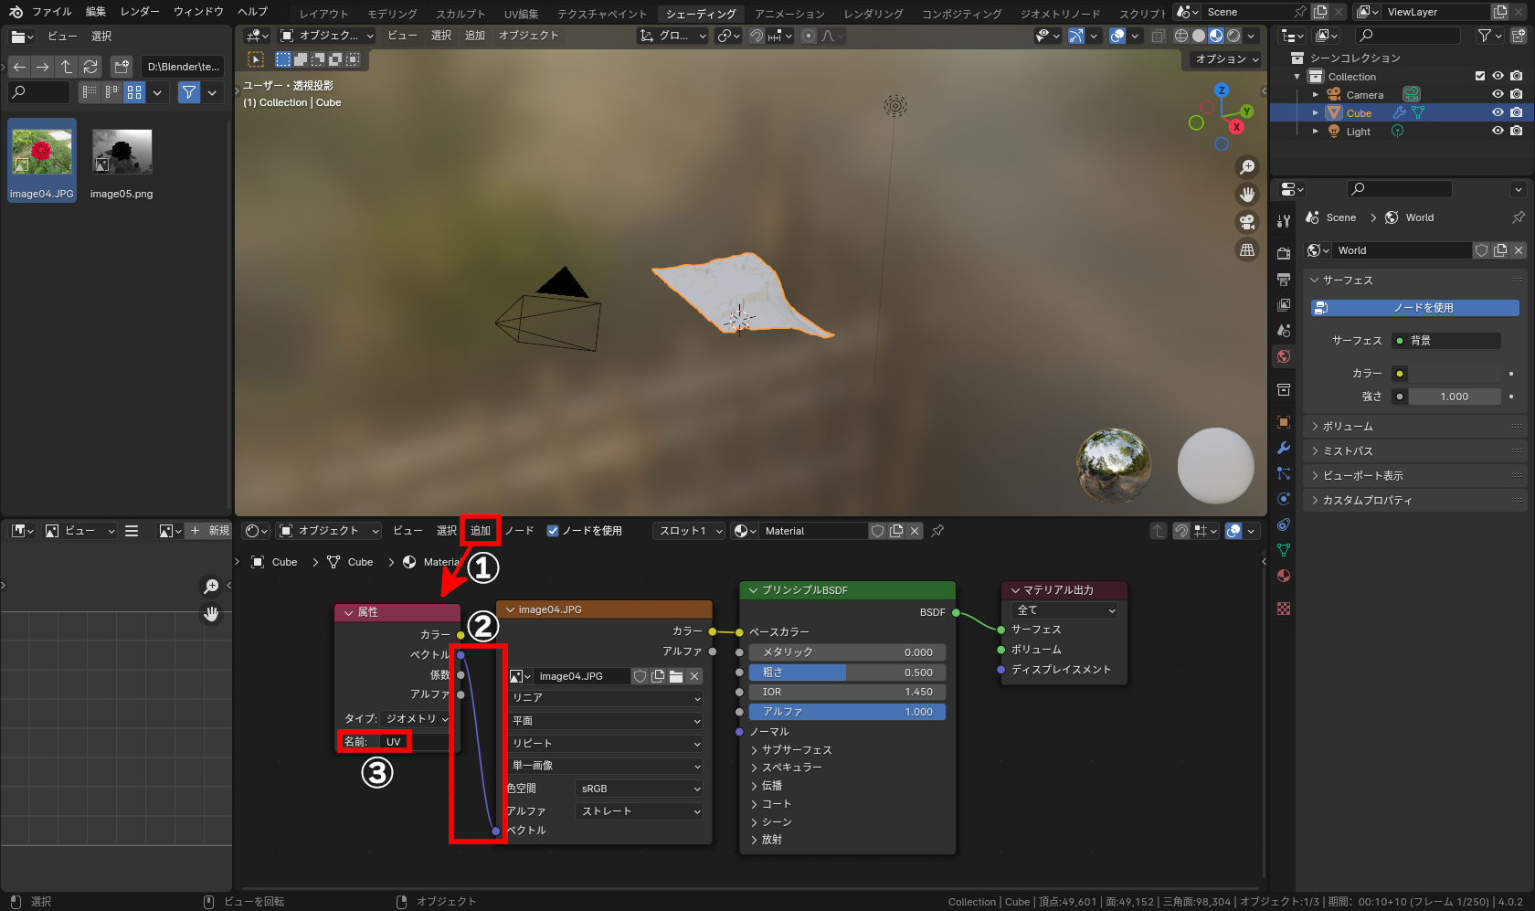The width and height of the screenshot is (1535, 911).
Task: Select the image04.JPG thumbnail in file browser
Action: pyautogui.click(x=42, y=161)
